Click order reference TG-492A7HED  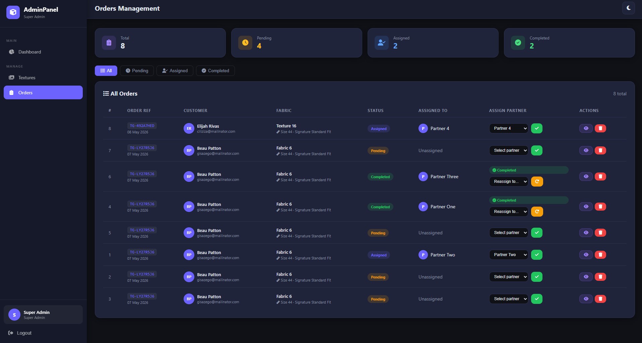pos(142,126)
